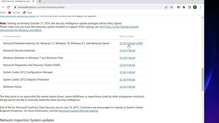Download 64-bit Microsoft Defender Antivirus update
This screenshot has width=219, height=123.
132,43
